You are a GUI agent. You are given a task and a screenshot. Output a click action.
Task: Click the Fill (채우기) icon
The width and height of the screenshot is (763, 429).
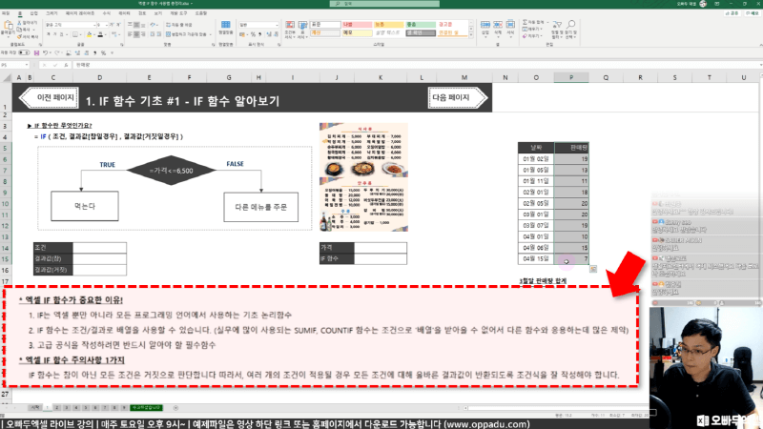coord(526,30)
